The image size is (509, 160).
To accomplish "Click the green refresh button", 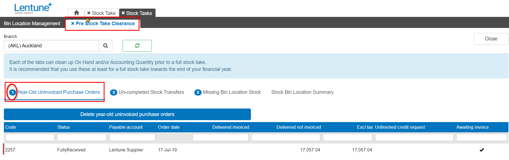I will click(x=137, y=46).
